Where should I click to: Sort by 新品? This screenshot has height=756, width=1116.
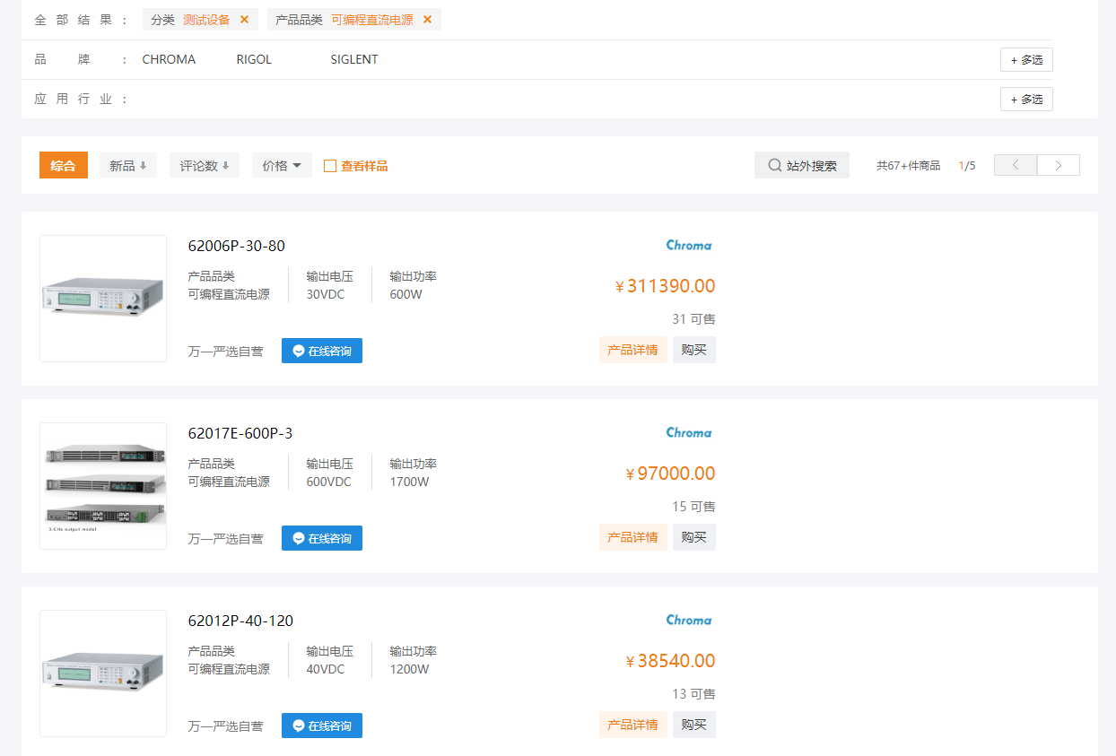[128, 166]
